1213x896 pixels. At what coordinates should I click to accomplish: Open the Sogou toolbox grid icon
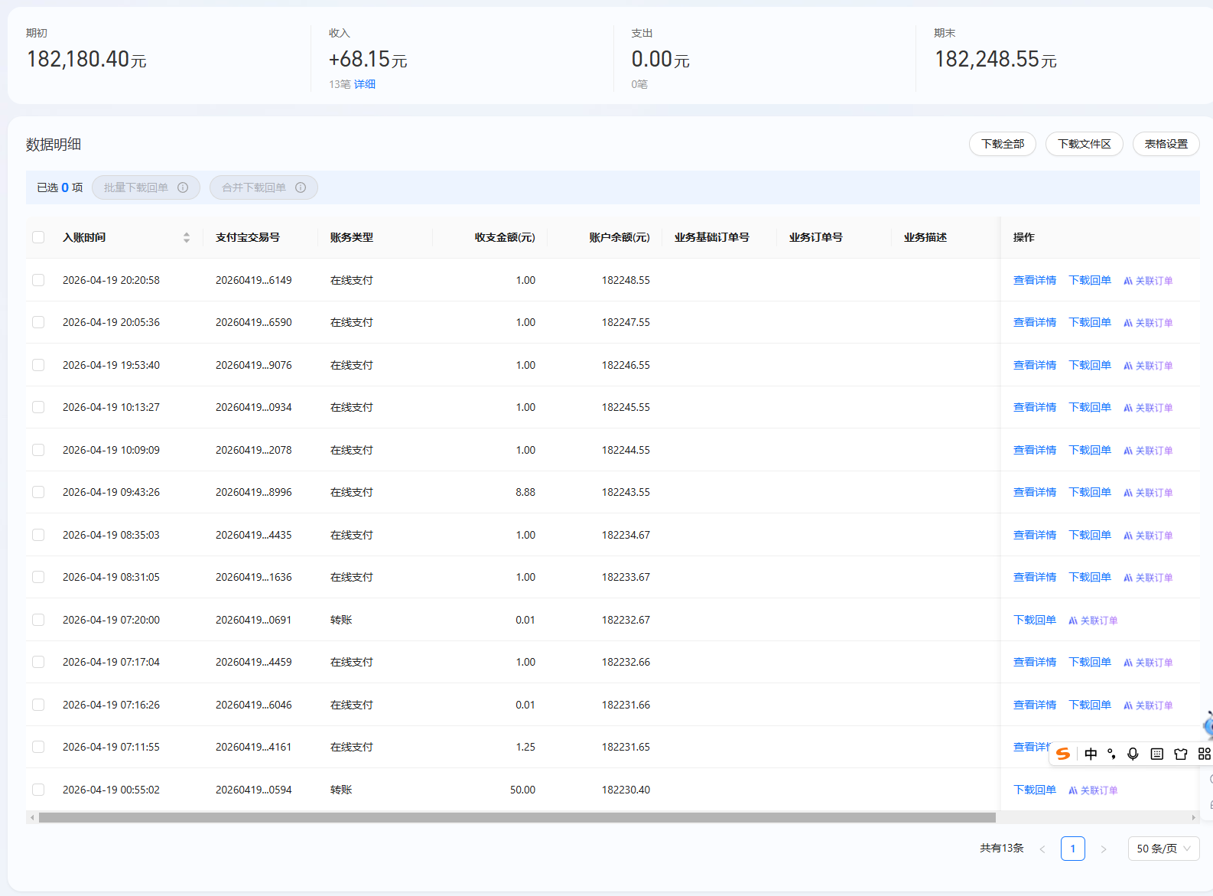1204,754
